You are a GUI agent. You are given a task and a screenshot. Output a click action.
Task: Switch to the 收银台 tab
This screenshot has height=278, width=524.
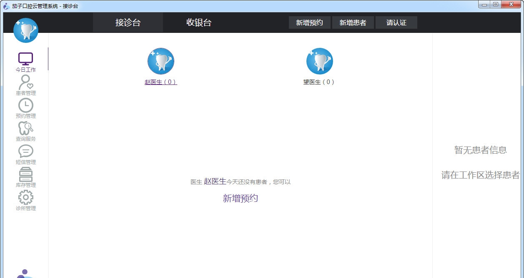199,22
